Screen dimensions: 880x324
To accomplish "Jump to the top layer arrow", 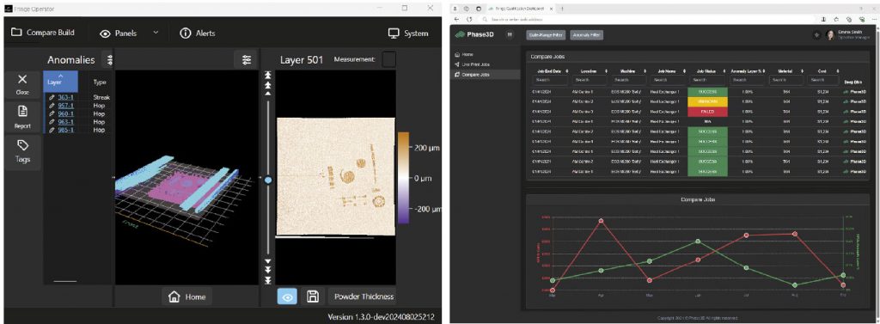I will (268, 76).
